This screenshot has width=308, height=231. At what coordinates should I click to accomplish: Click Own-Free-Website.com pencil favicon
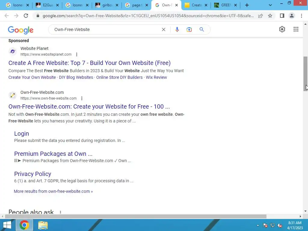(x=13, y=95)
